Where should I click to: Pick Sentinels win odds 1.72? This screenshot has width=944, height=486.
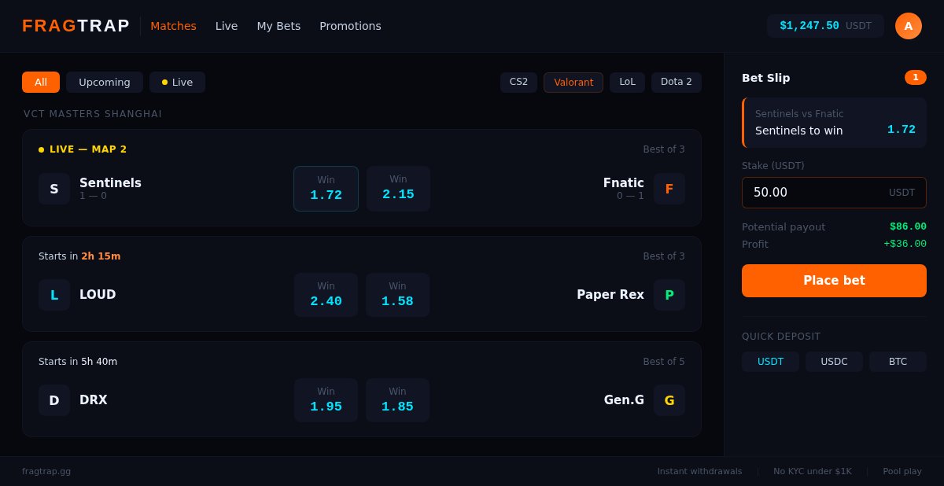tap(326, 189)
